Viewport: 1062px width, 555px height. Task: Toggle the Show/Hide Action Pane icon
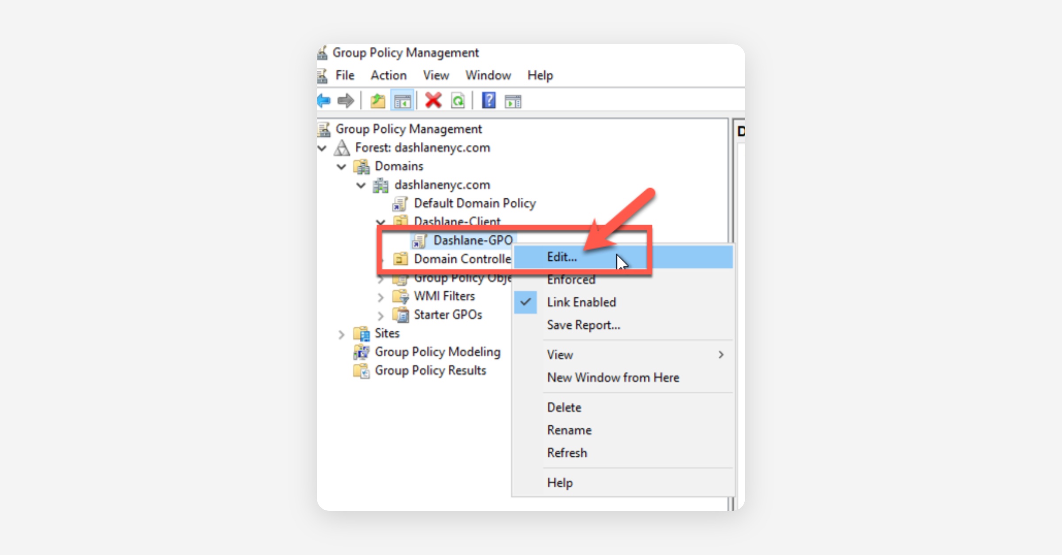pos(513,102)
